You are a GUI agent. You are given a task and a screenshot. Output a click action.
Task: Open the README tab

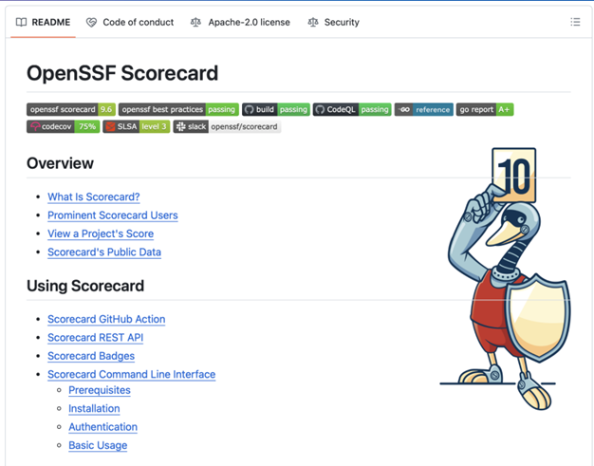point(44,23)
